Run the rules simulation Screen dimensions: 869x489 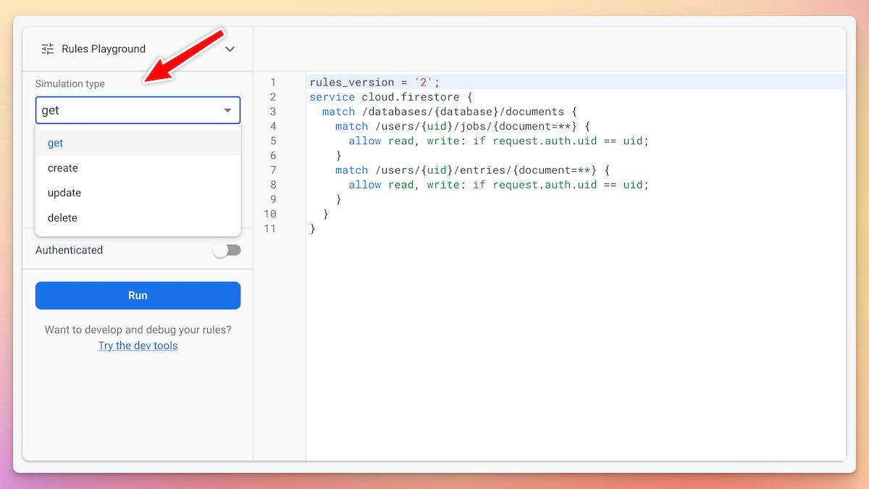pos(138,296)
